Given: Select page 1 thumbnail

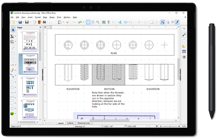Looking at the screenshot, I should pos(30,41).
